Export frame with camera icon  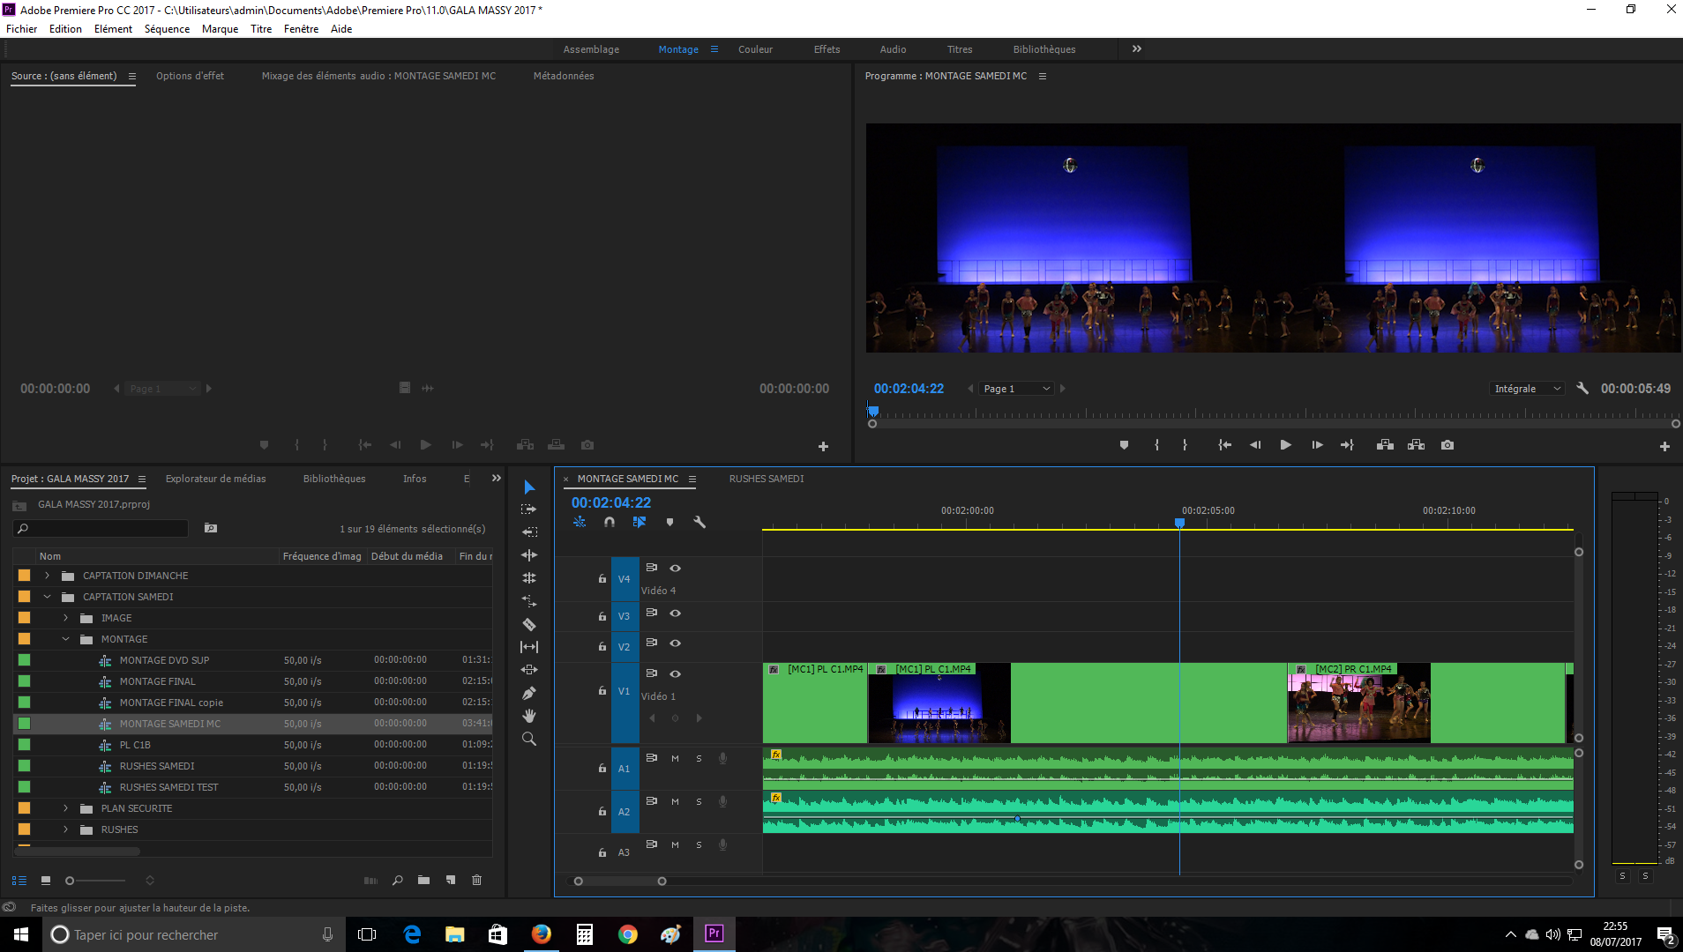pos(1447,445)
